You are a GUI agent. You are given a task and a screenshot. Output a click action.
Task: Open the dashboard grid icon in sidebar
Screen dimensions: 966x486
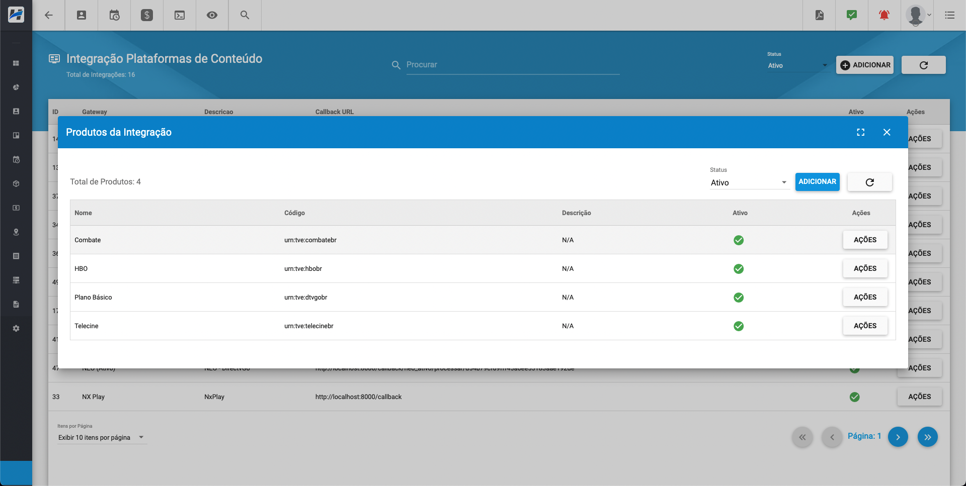(16, 63)
